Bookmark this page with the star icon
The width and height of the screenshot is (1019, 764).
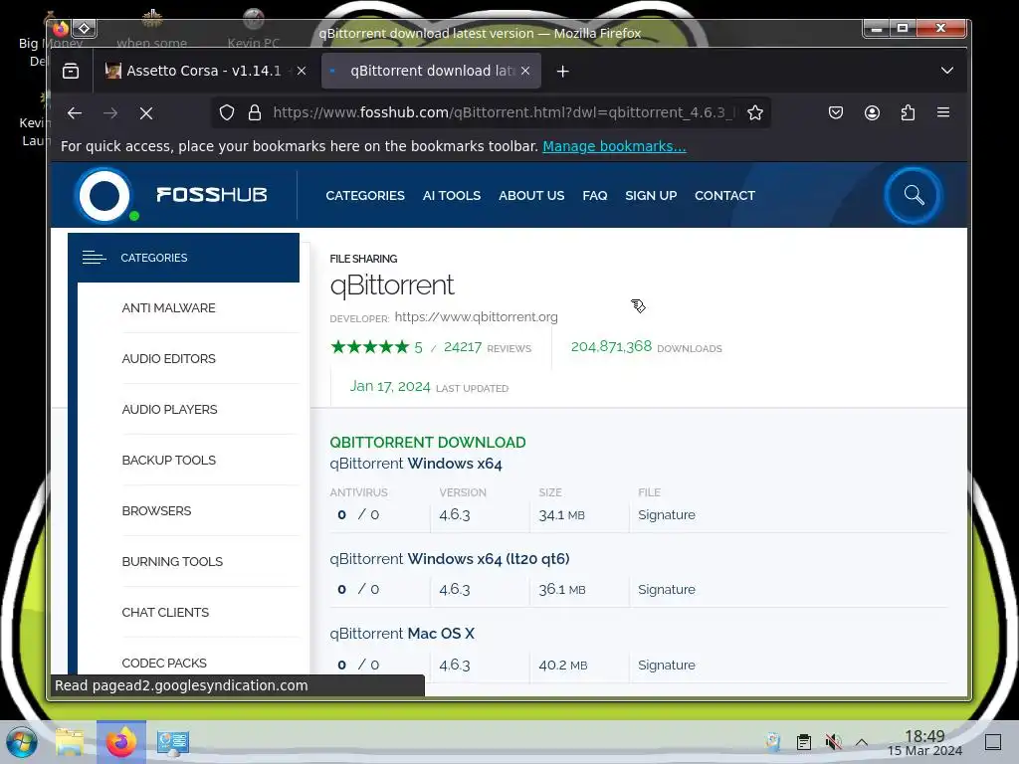(x=755, y=112)
